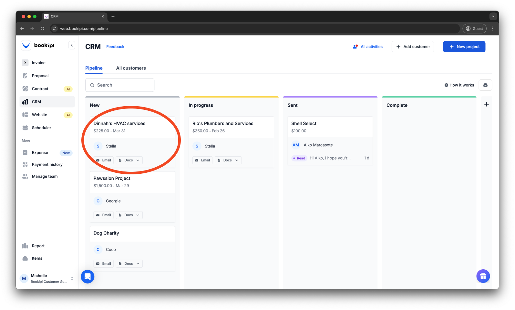Click Stella's avatar on Dinnah's HVAC card

pyautogui.click(x=98, y=146)
